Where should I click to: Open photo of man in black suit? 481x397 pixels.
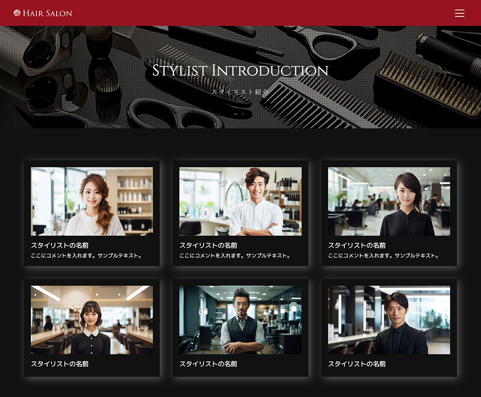pyautogui.click(x=389, y=320)
